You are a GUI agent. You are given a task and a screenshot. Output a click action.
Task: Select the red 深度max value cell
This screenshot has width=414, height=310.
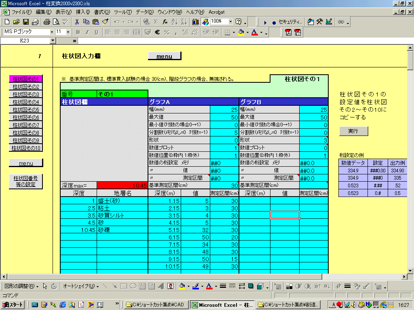coord(122,185)
